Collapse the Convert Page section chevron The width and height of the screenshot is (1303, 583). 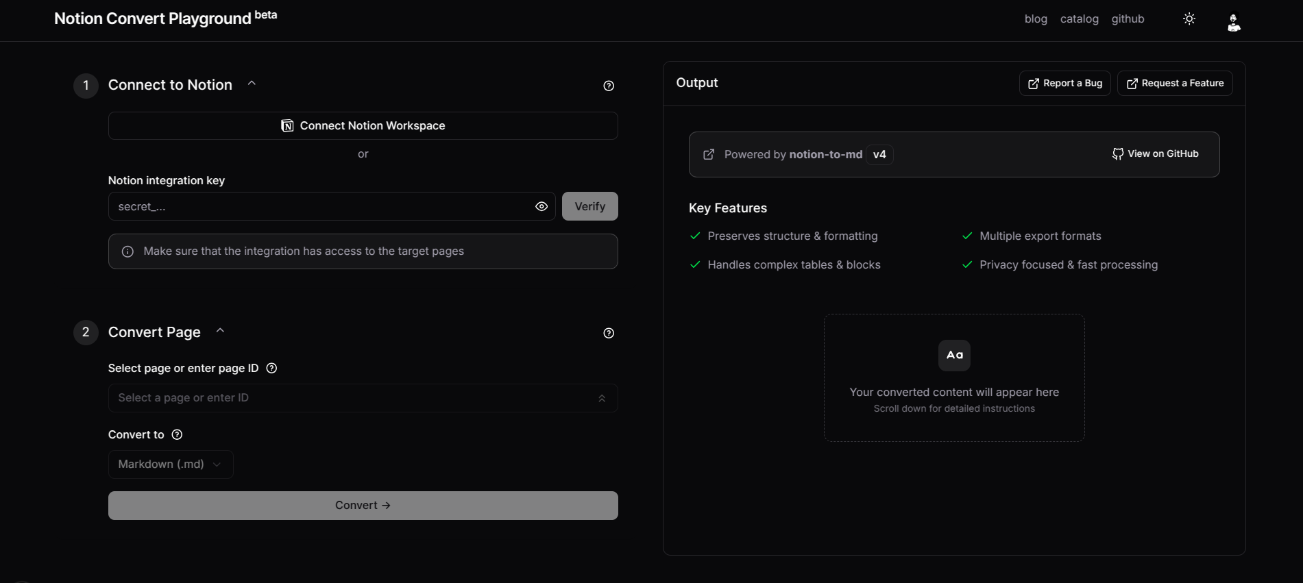(220, 330)
